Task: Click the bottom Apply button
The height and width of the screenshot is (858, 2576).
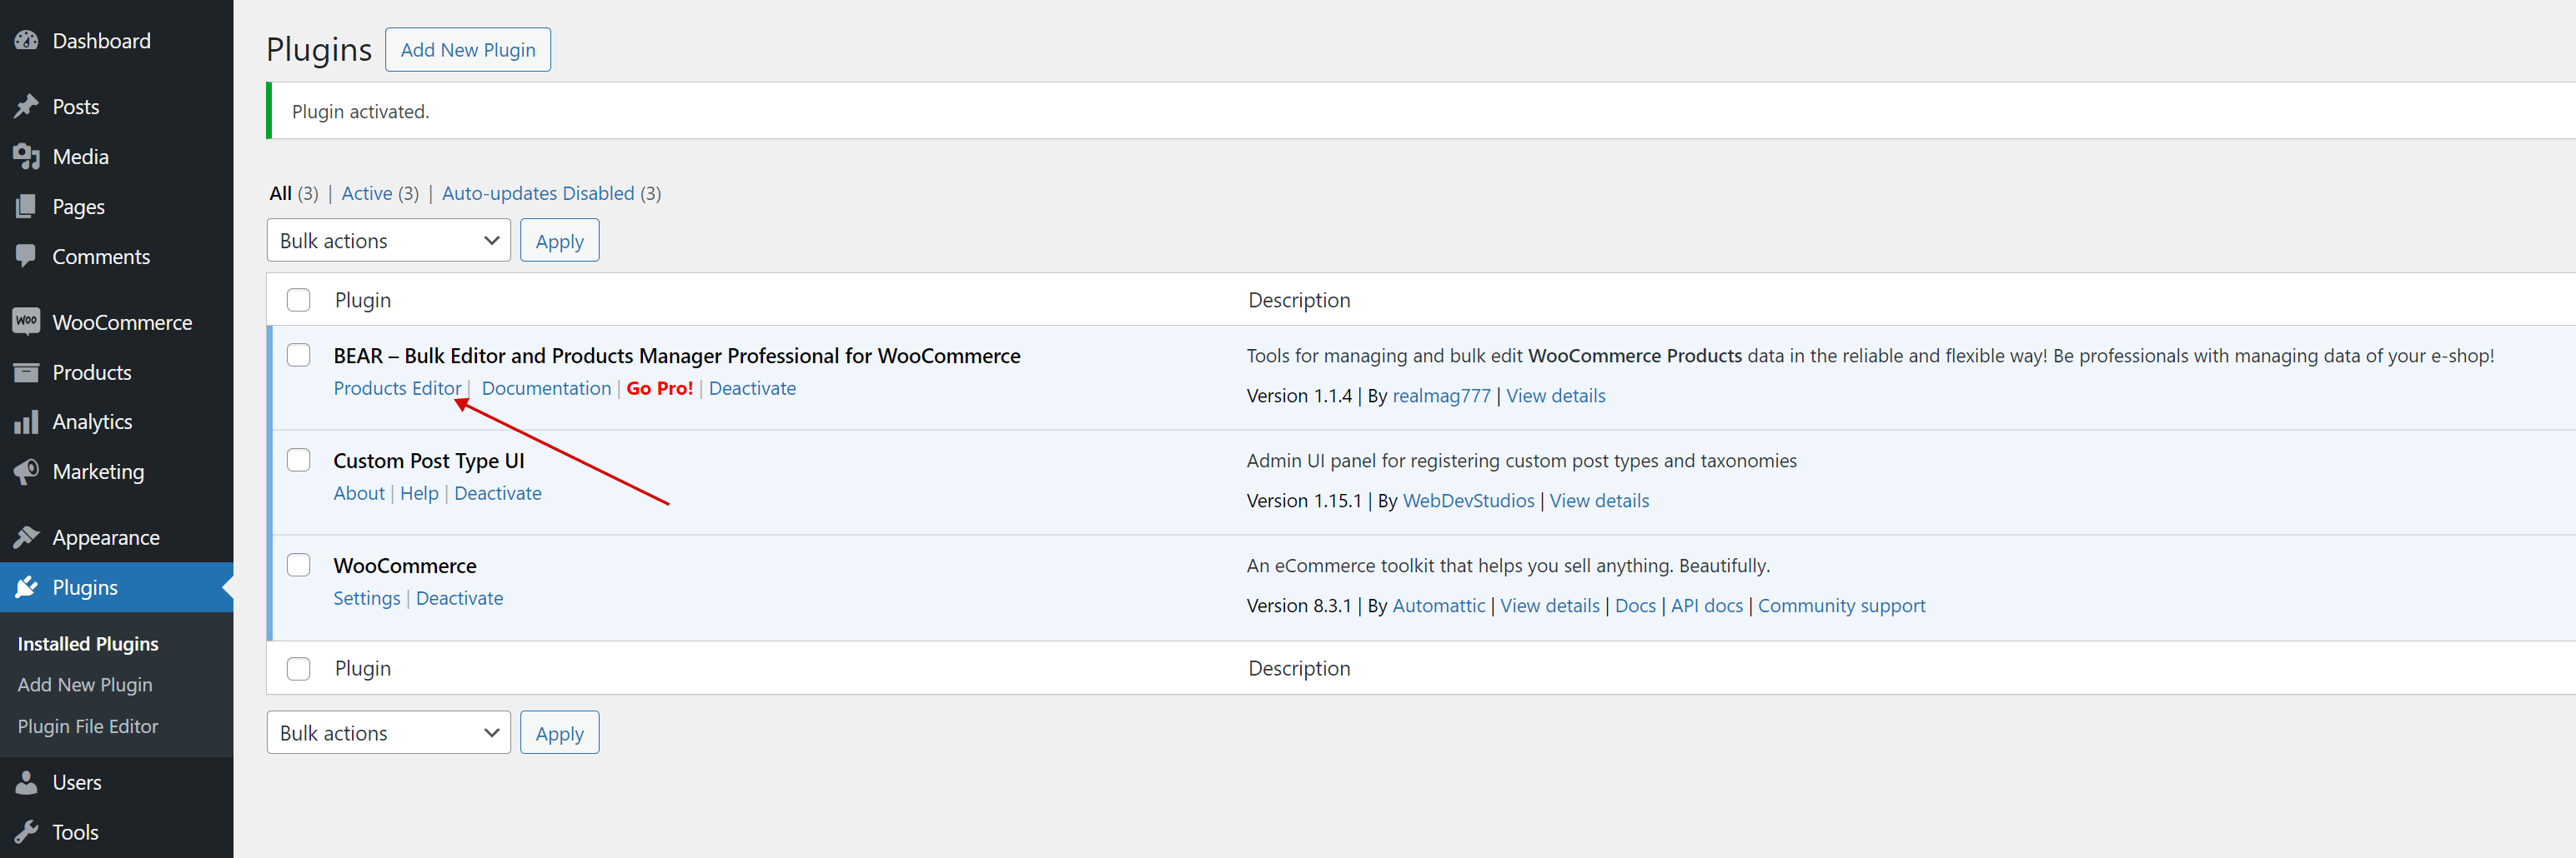Action: click(559, 732)
